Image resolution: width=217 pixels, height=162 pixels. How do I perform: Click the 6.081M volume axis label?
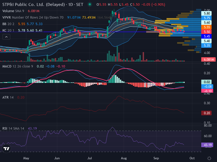tap(208, 59)
